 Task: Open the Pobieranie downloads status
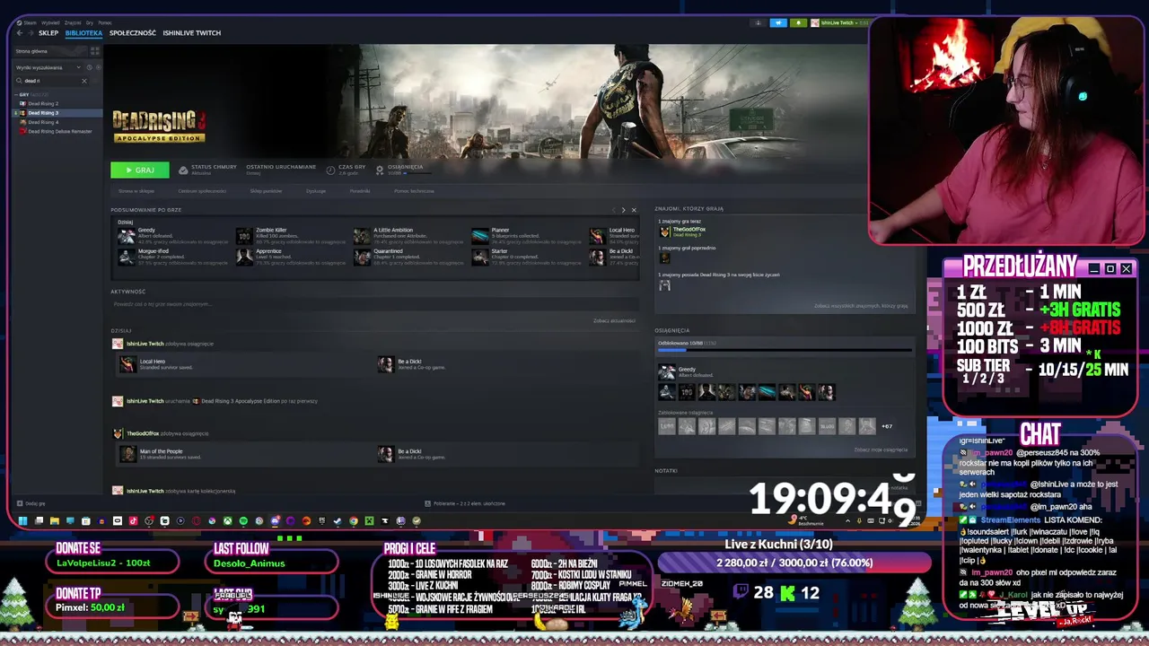pyautogui.click(x=463, y=503)
